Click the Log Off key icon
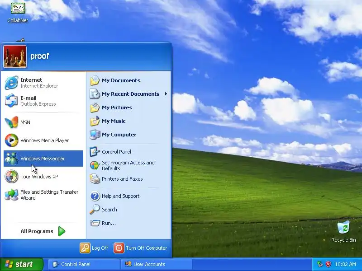 85,248
